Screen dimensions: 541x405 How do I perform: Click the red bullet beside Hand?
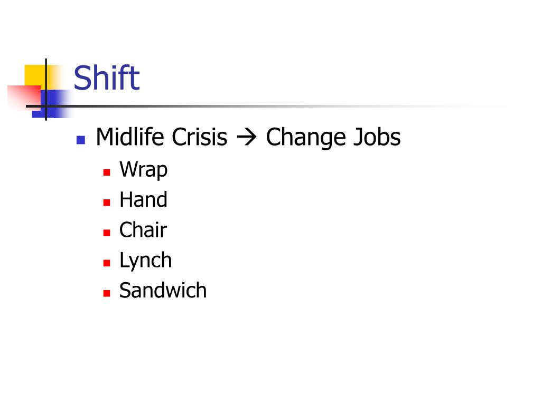click(x=107, y=202)
